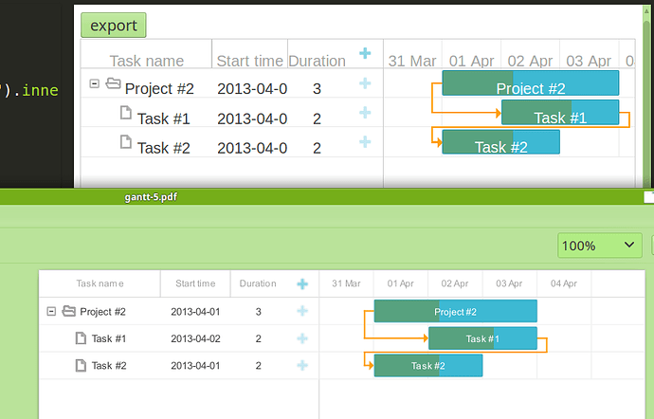
Task: Collapse Project #2 in the upper Gantt tree
Action: coord(94,83)
